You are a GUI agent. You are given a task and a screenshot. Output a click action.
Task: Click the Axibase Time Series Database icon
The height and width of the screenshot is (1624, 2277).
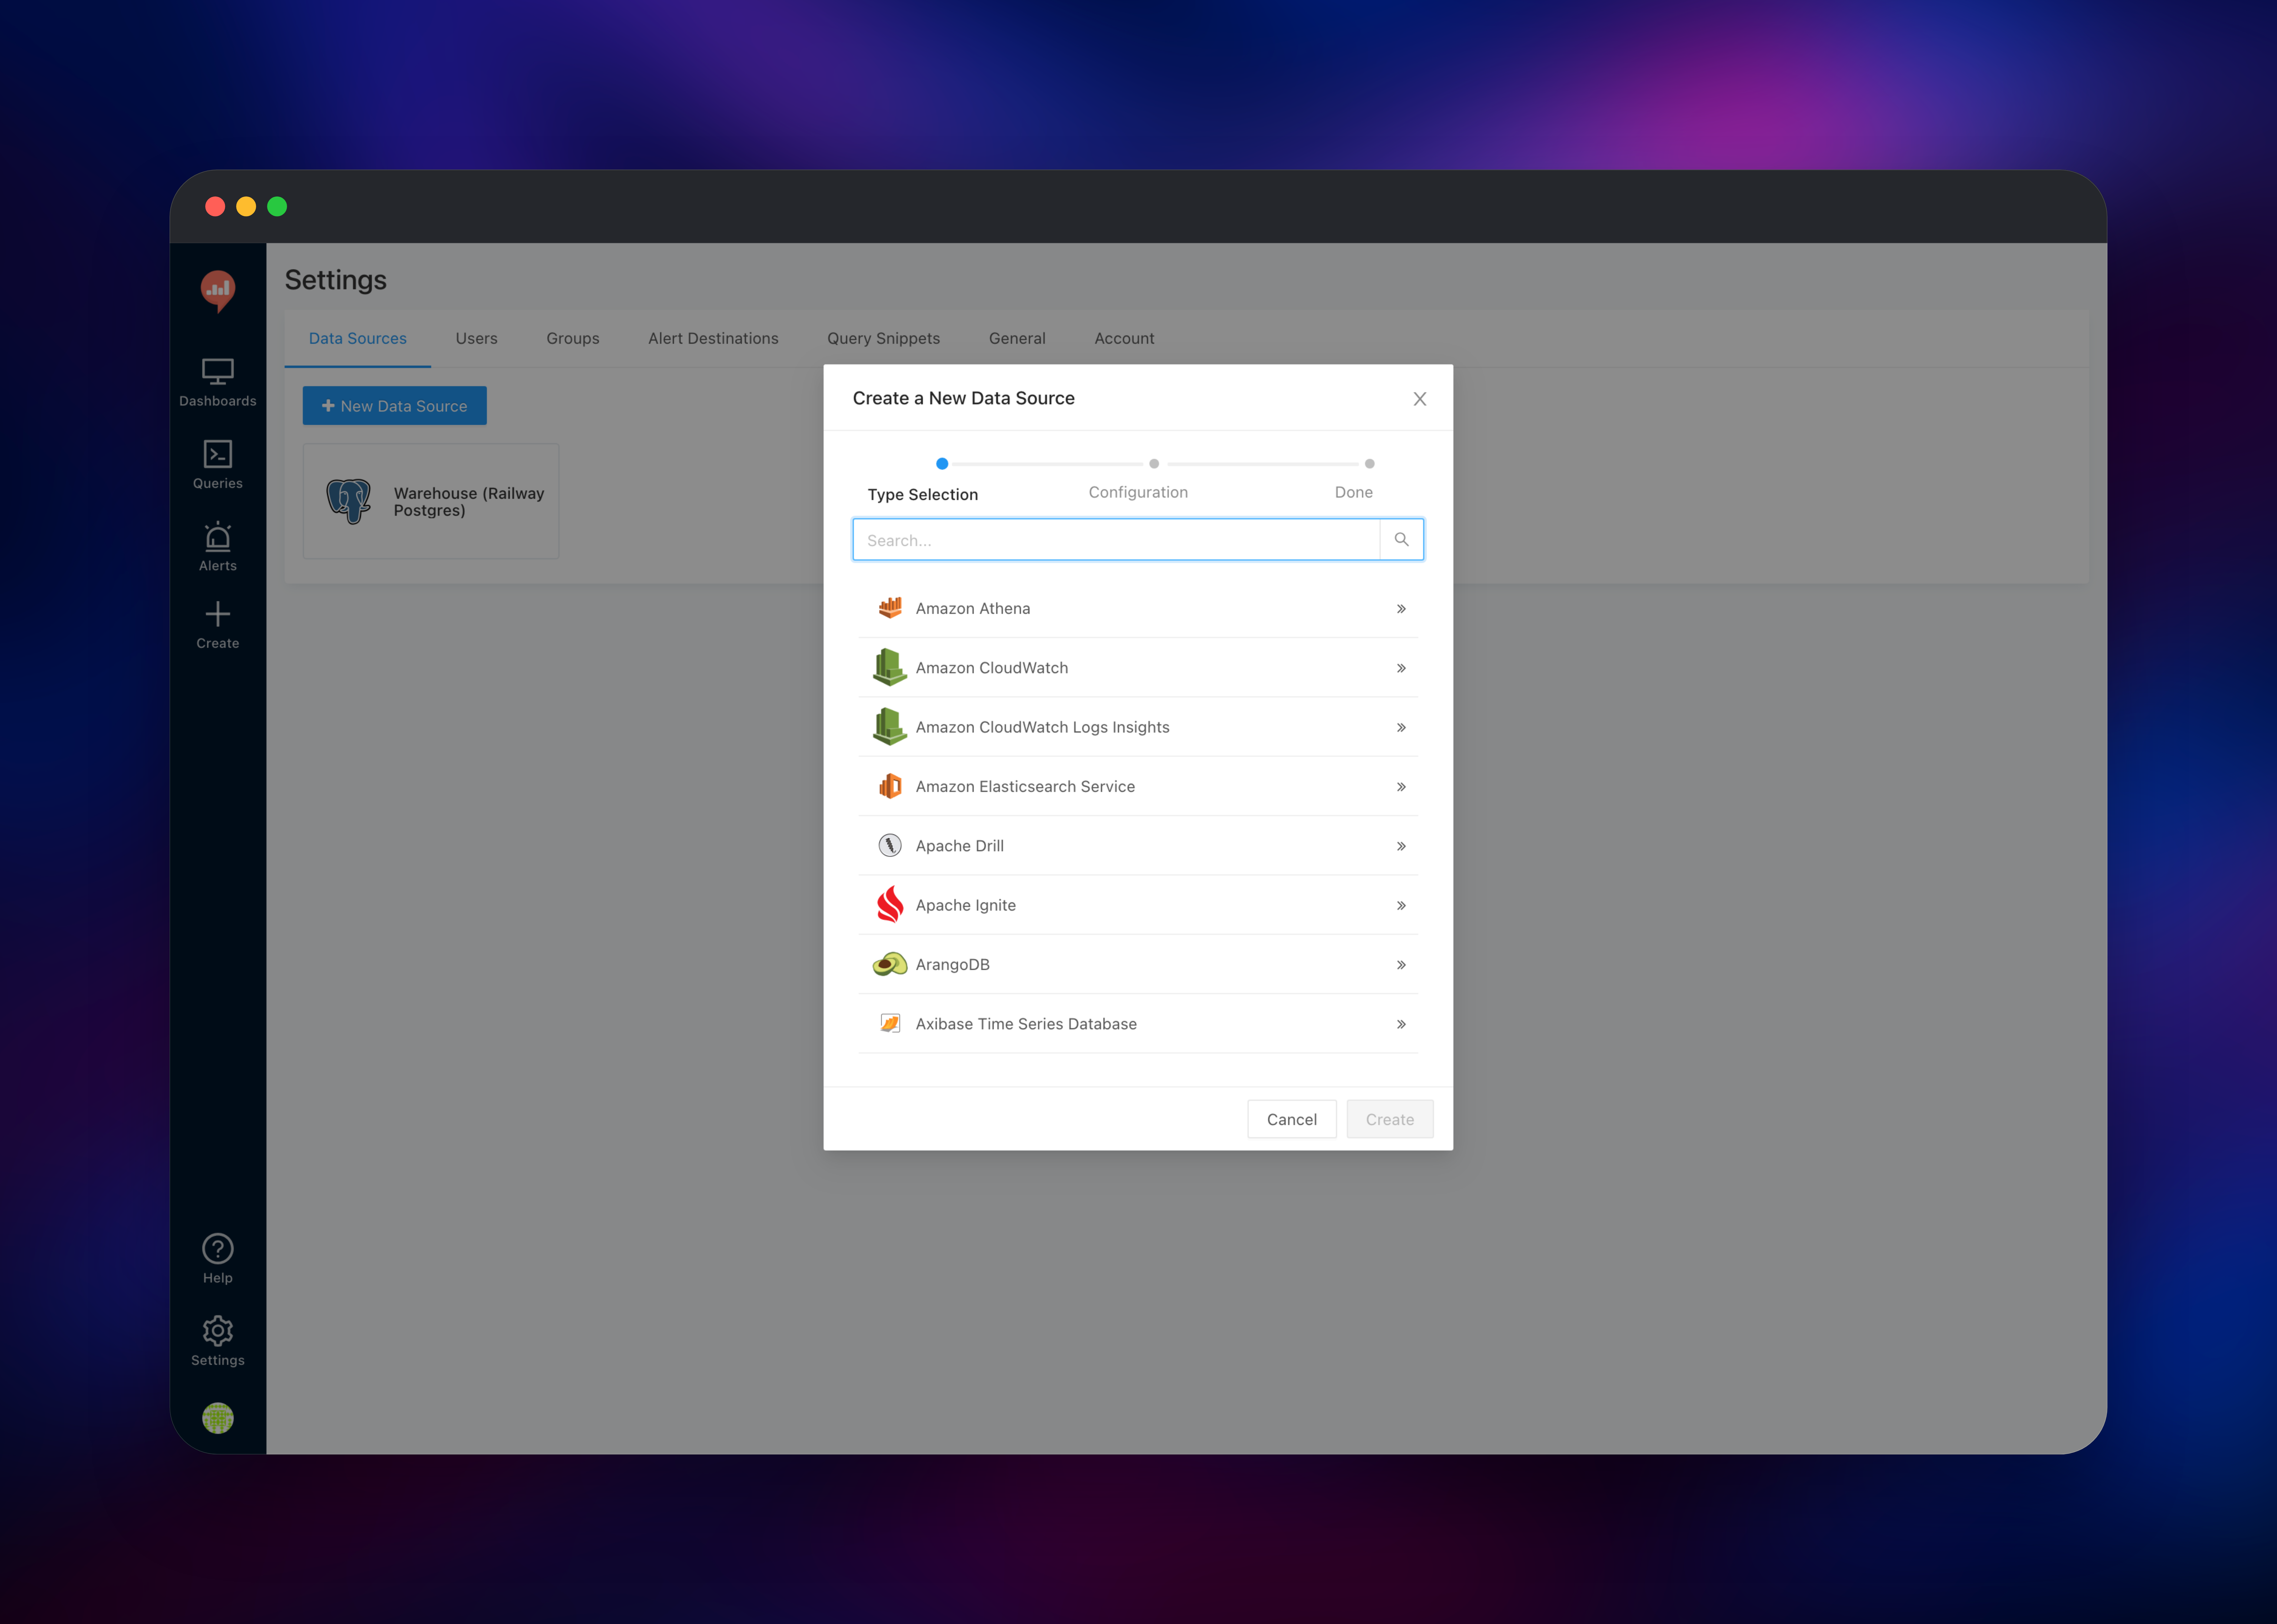890,1023
